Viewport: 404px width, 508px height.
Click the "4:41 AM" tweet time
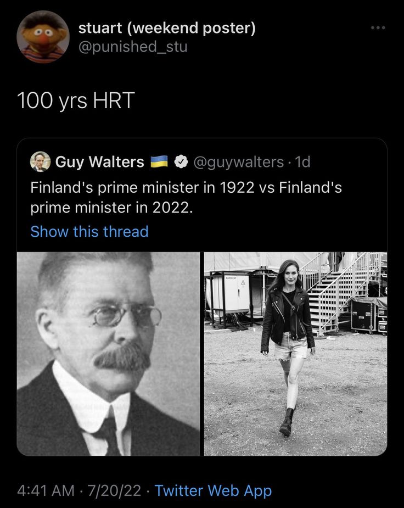(46, 490)
